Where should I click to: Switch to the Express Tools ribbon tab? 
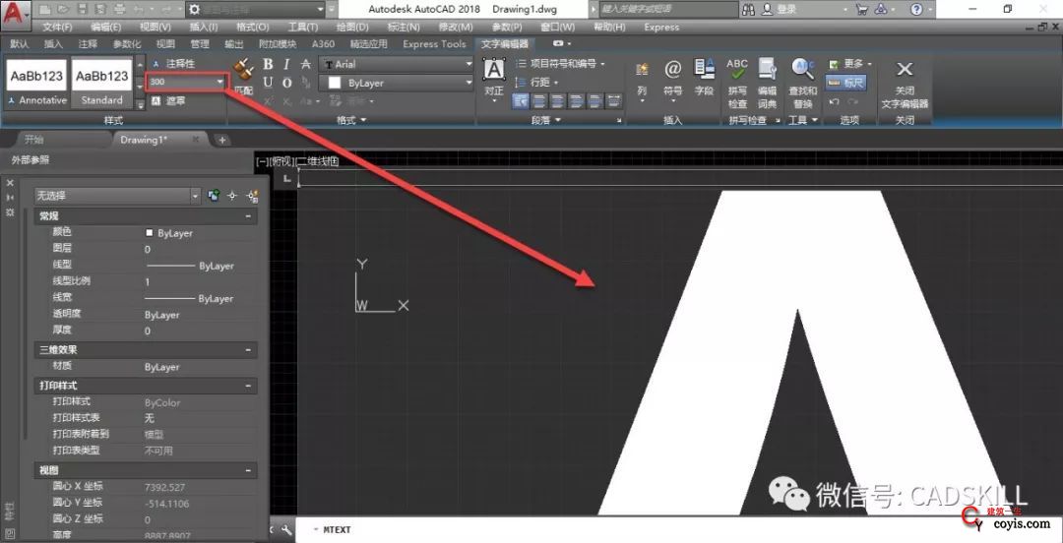(435, 44)
